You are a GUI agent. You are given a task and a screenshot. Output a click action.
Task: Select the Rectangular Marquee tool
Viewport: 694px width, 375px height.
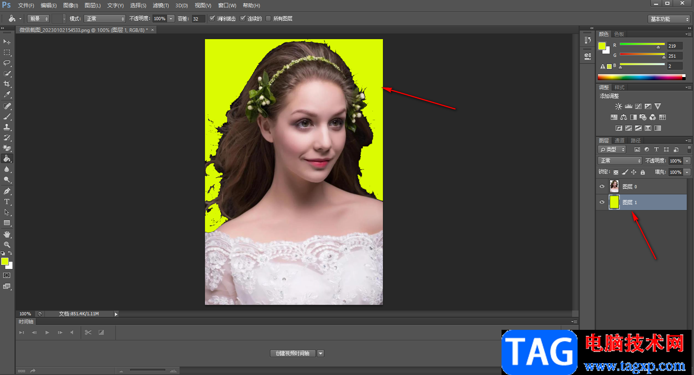7,52
